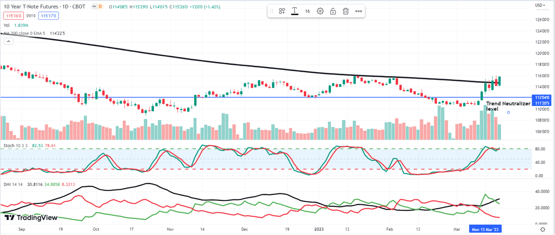Click the circular anchor handle of the text label

[x=508, y=112]
